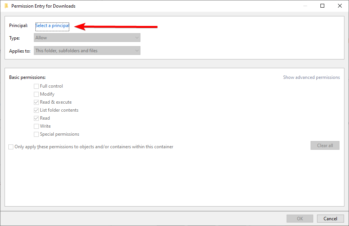
Task: Maximize the Permission Entry window
Action: point(322,6)
